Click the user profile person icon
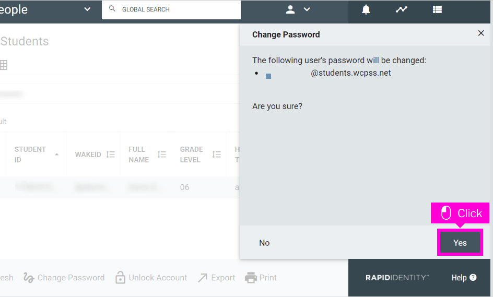Image resolution: width=493 pixels, height=297 pixels. tap(290, 9)
